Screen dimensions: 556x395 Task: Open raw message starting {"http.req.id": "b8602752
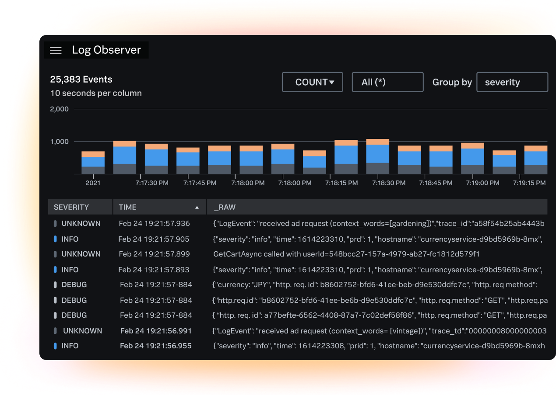pyautogui.click(x=380, y=300)
